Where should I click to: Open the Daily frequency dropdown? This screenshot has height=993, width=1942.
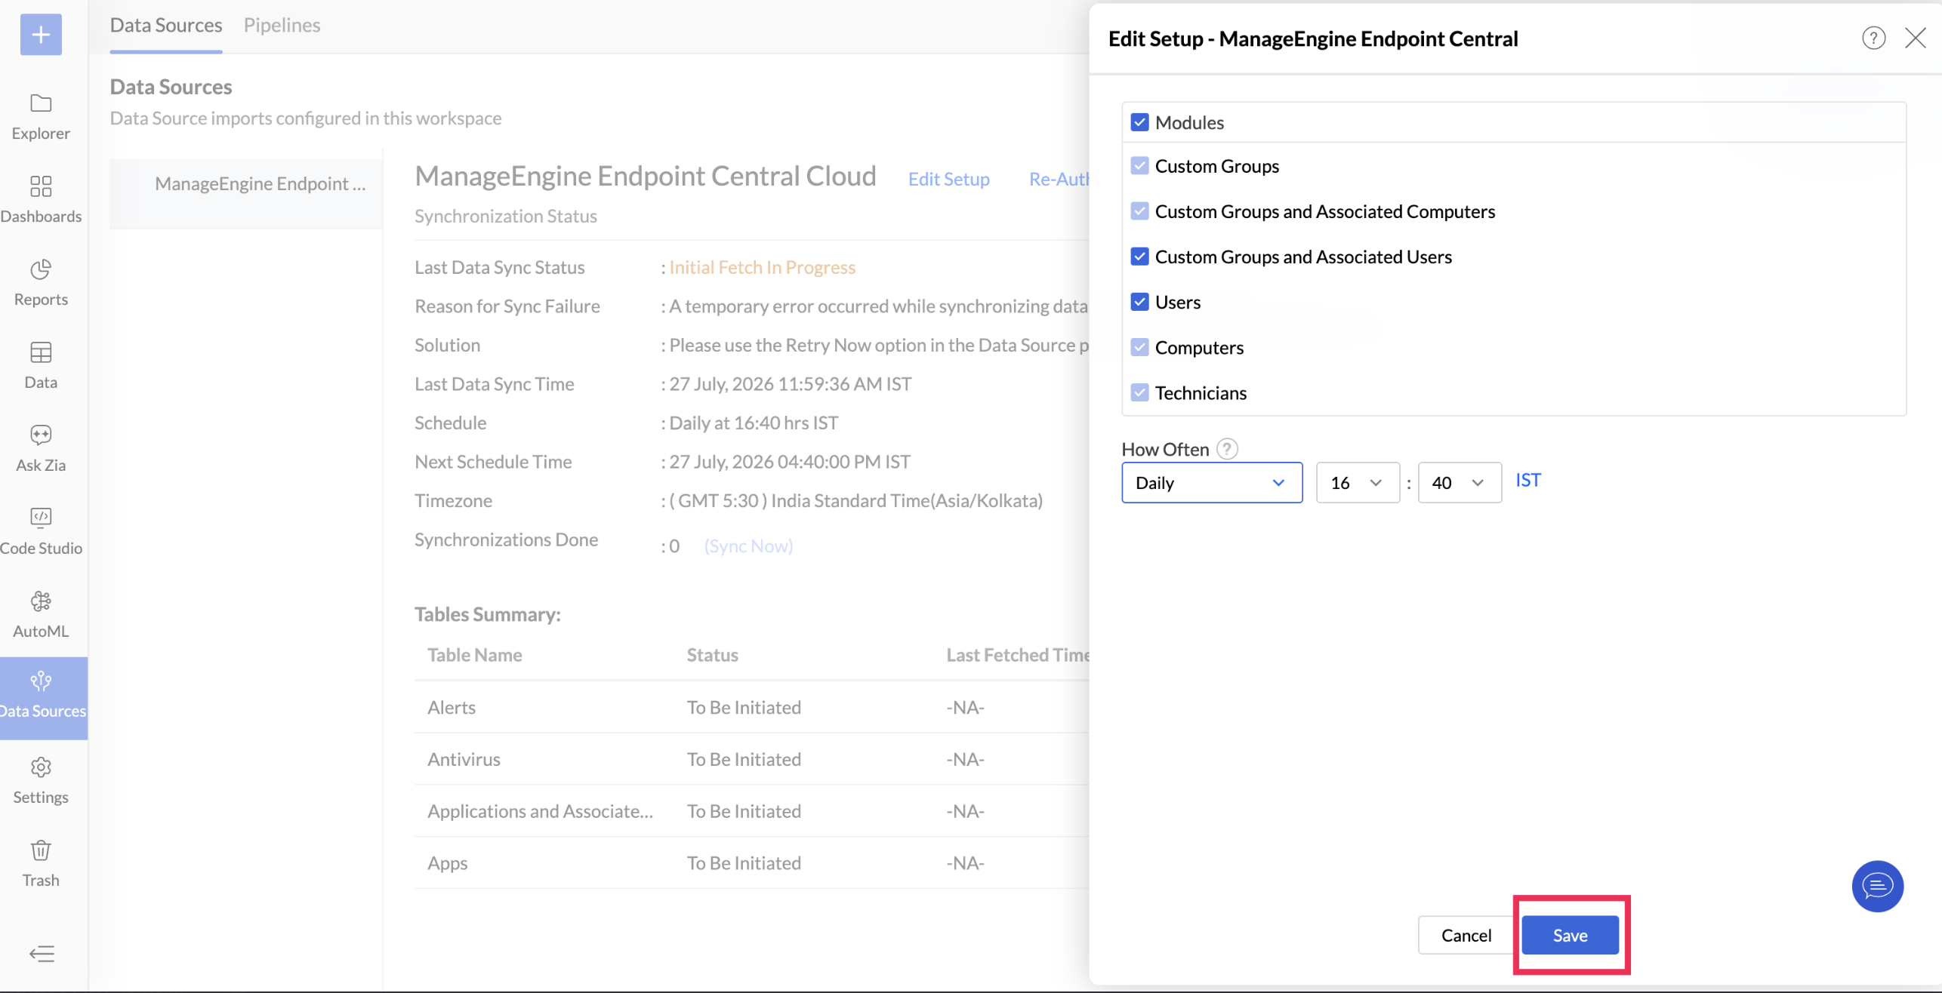pos(1212,482)
